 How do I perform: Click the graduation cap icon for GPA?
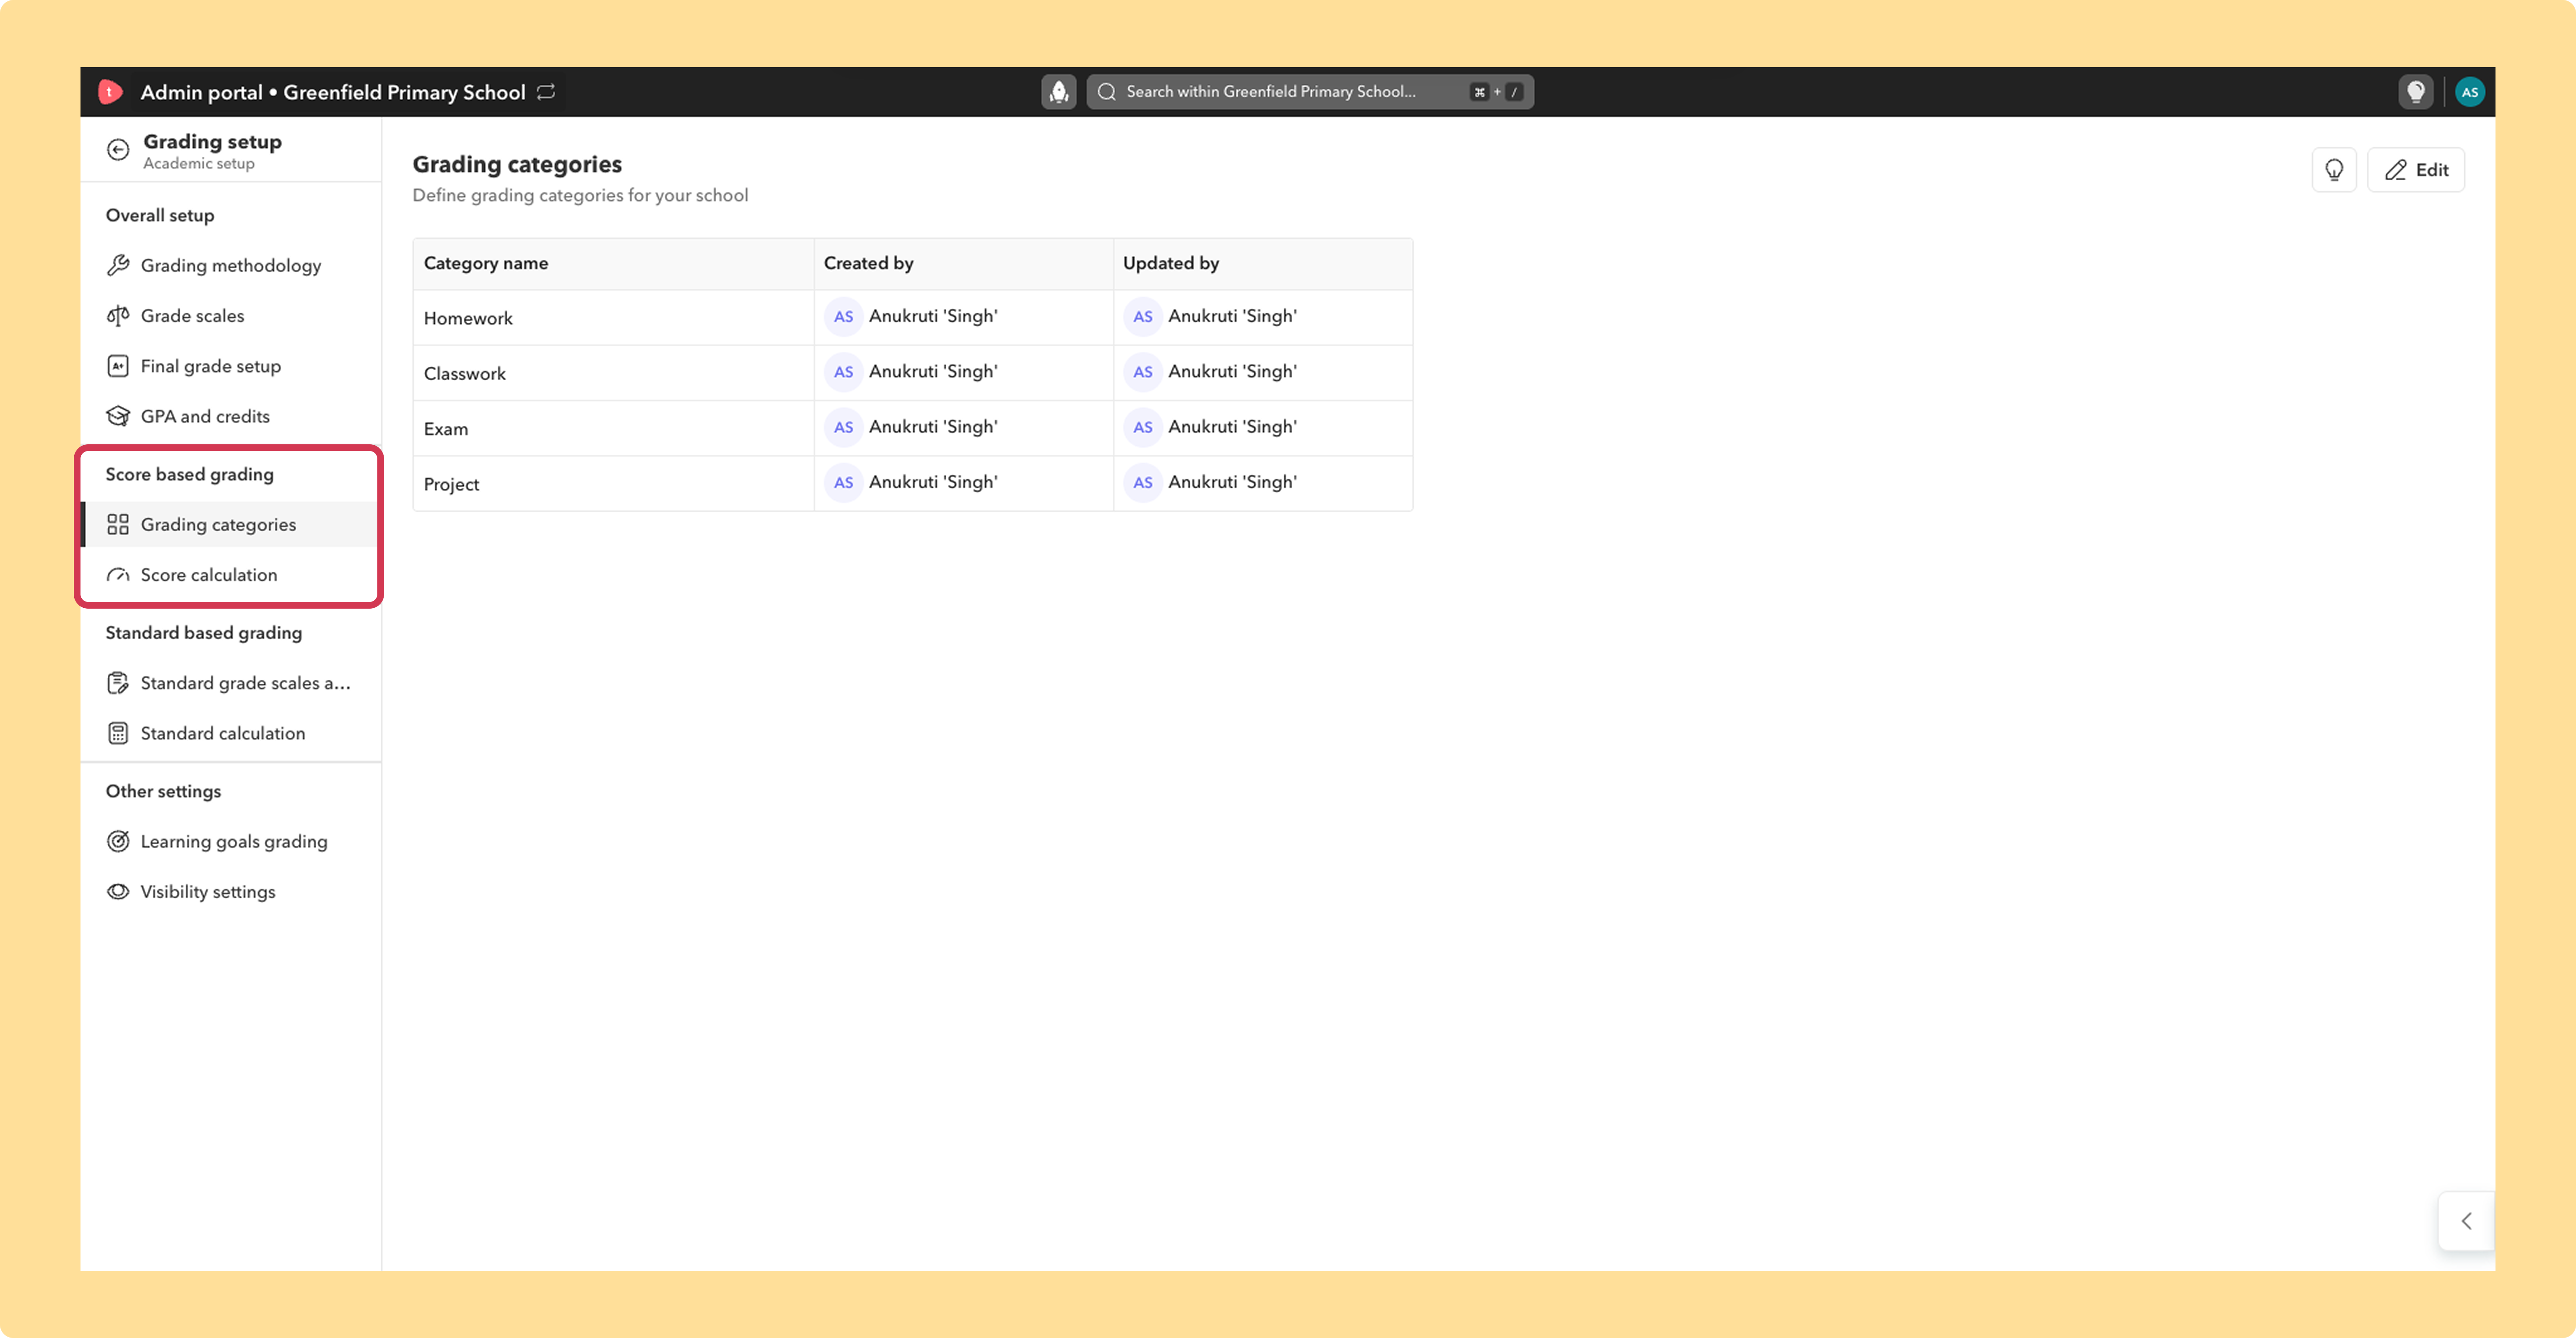coord(118,416)
